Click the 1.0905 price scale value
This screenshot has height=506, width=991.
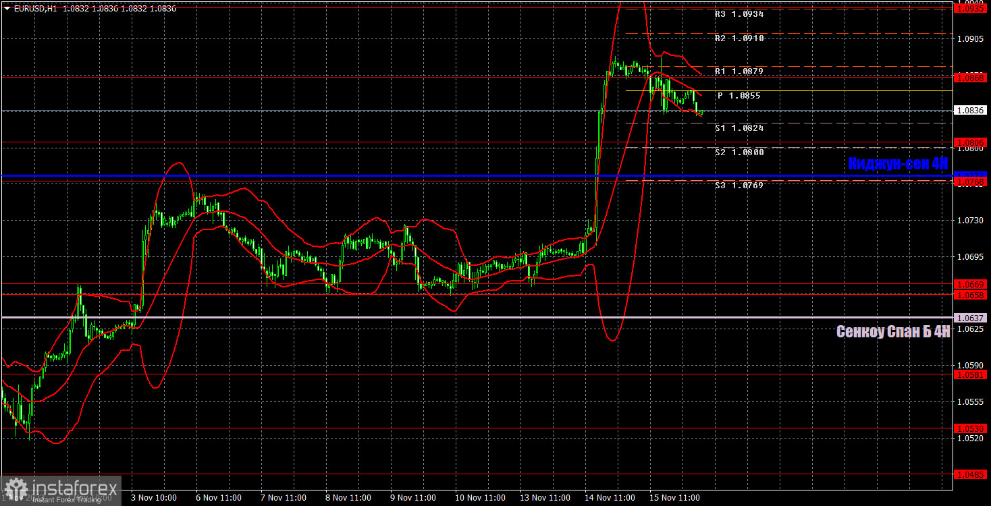pyautogui.click(x=970, y=39)
